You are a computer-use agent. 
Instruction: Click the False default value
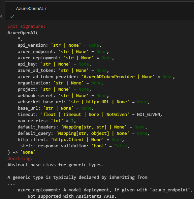tap(120, 146)
